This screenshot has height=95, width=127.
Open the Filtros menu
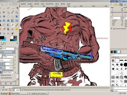[x=57, y=4]
